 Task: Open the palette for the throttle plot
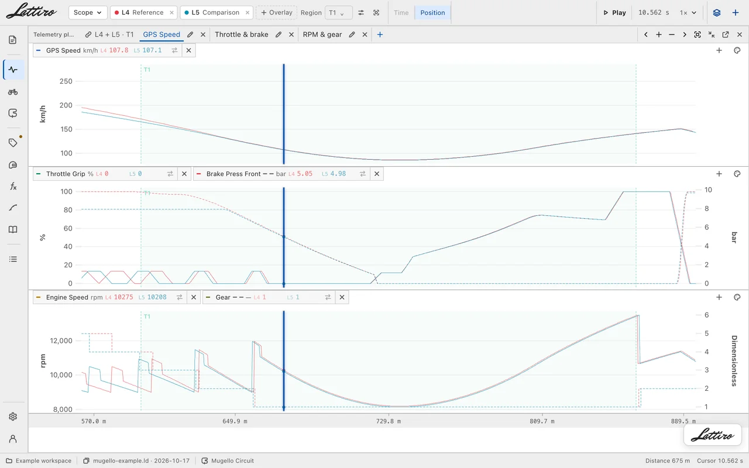[737, 174]
